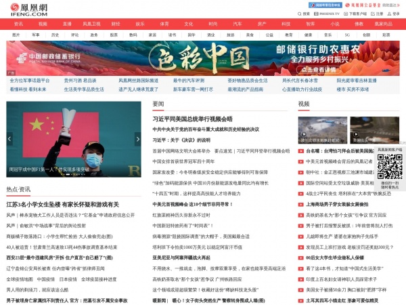Screen dimensions: 406x305
Task: Select the 资讯 tab in red navigation
Action: (x=18, y=24)
